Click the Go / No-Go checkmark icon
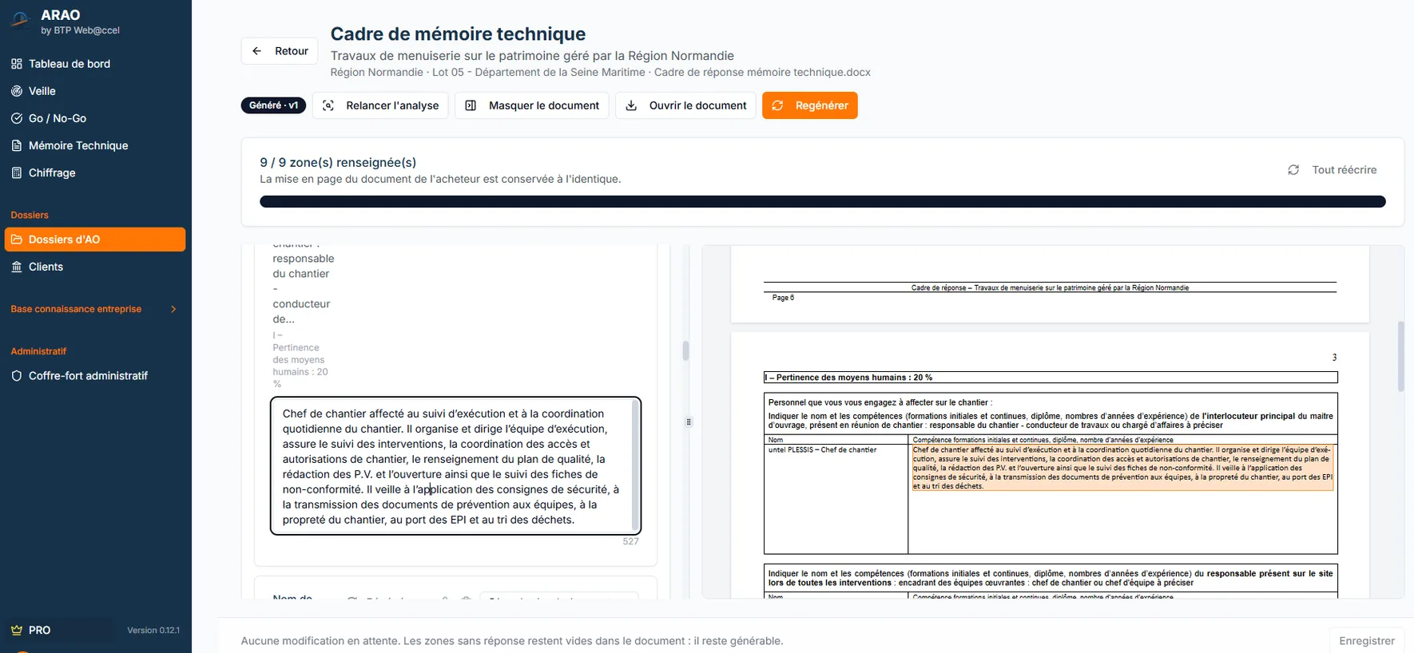Screen dimensions: 1414x653 (x=17, y=118)
